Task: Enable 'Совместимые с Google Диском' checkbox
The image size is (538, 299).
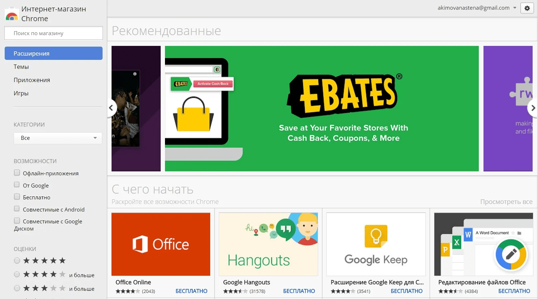Action: click(x=17, y=221)
